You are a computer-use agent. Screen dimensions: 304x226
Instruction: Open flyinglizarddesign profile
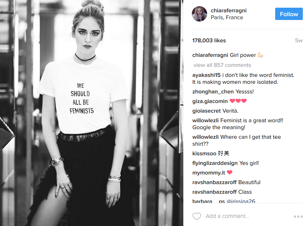[215, 163]
